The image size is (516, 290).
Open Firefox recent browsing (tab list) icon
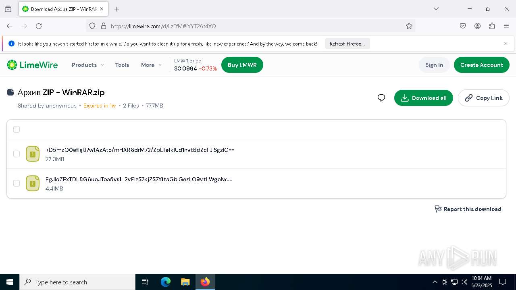point(8,9)
